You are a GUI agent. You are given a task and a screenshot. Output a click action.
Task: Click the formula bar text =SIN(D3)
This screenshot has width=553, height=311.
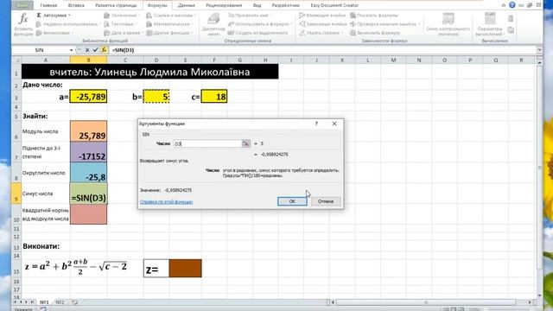(123, 50)
